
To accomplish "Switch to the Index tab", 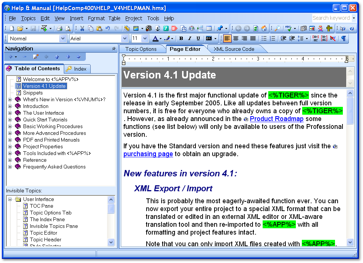I will (x=77, y=69).
